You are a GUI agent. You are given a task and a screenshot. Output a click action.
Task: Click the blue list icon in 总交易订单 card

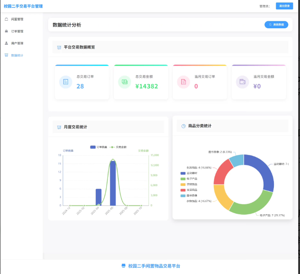pyautogui.click(x=66, y=82)
